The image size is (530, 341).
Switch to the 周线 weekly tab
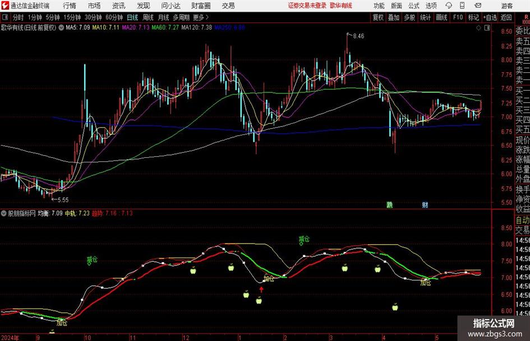(148, 17)
